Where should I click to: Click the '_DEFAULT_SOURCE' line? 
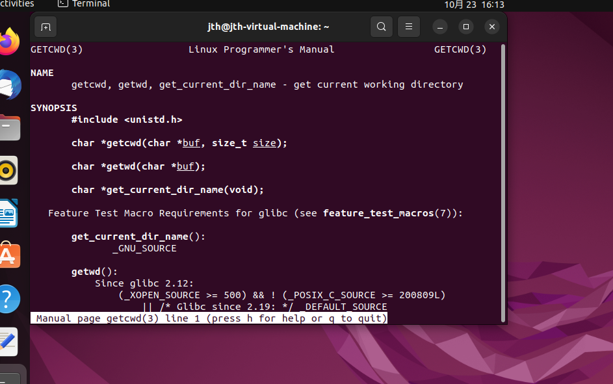click(x=265, y=307)
